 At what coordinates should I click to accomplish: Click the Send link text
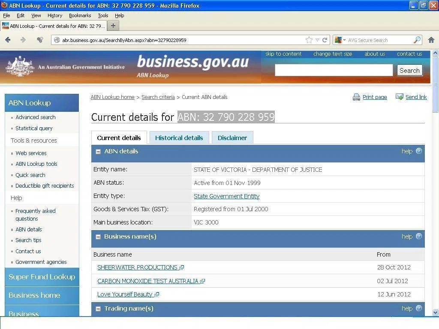tap(416, 97)
